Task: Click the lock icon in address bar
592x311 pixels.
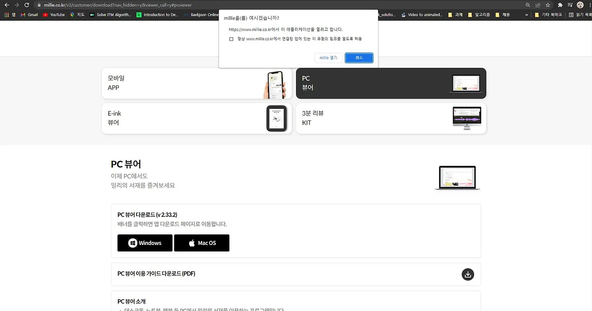Action: click(x=39, y=5)
